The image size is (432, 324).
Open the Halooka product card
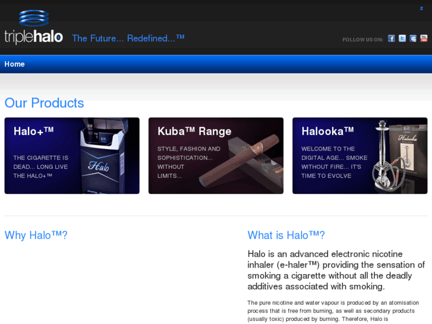point(360,156)
